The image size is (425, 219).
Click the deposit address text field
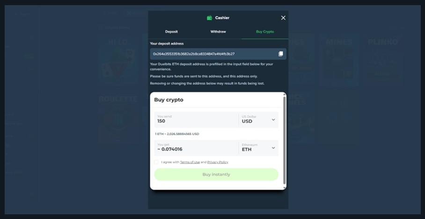(x=213, y=54)
